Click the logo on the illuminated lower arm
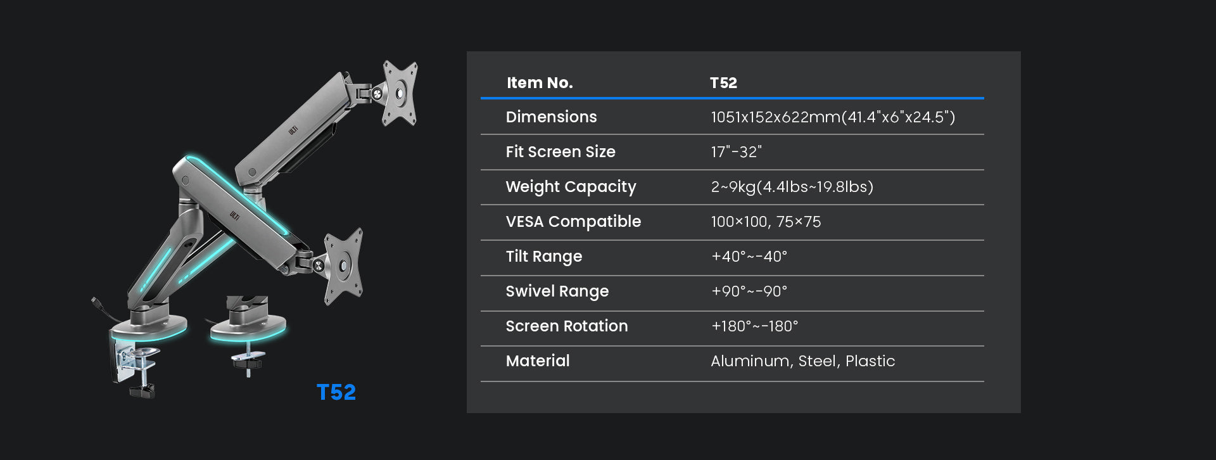Screen dimensions: 1216x460 234,215
